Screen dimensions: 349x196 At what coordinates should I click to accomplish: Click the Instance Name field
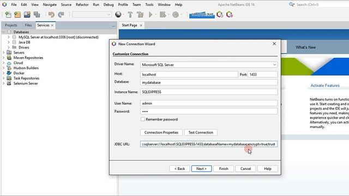click(209, 92)
